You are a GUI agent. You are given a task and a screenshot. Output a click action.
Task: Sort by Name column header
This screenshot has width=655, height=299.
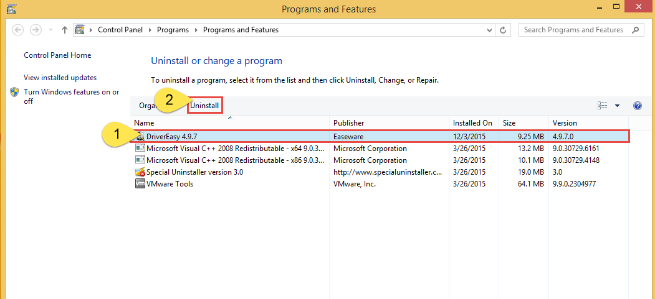click(x=230, y=123)
